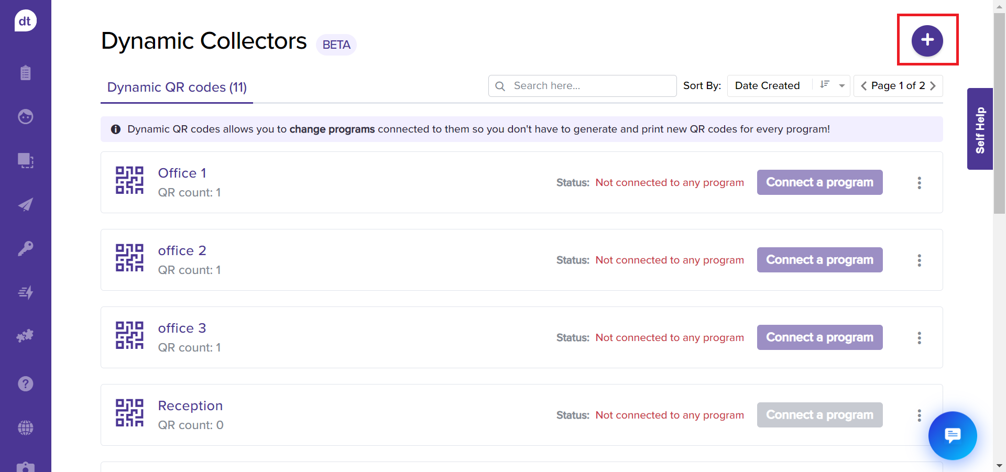This screenshot has height=472, width=1006.
Task: Open the clipboard icon in sidebar
Action: click(x=25, y=72)
